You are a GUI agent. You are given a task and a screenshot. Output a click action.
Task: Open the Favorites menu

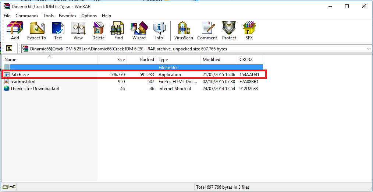(x=68, y=16)
